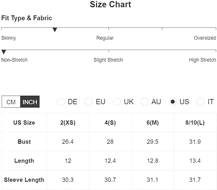
Task: Click the Oversized fit label
Action: 205,38
